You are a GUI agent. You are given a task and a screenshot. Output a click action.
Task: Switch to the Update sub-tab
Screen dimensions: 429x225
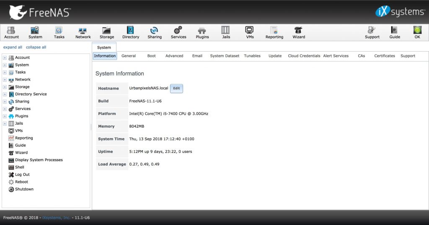(x=275, y=56)
